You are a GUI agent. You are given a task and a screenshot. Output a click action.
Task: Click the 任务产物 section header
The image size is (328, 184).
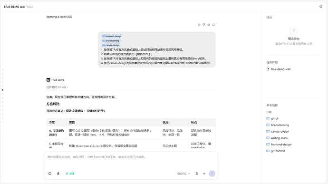pyautogui.click(x=272, y=62)
